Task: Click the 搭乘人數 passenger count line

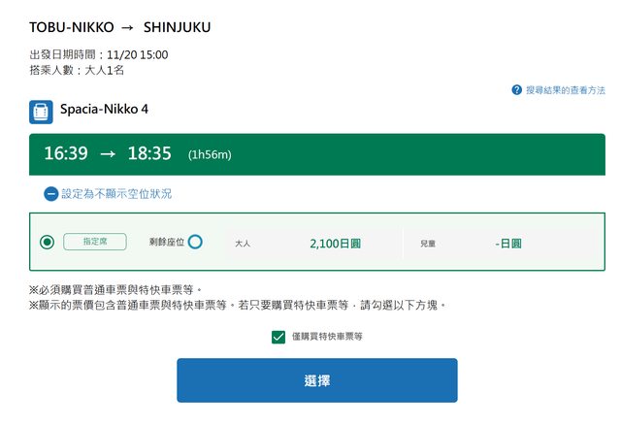Action: [x=77, y=70]
